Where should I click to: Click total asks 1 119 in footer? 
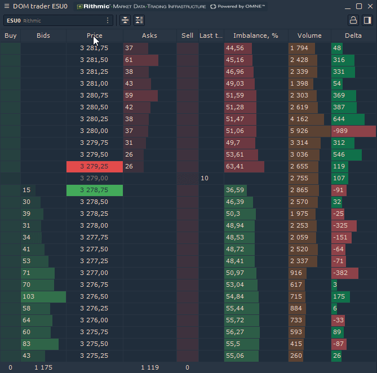pyautogui.click(x=150, y=367)
